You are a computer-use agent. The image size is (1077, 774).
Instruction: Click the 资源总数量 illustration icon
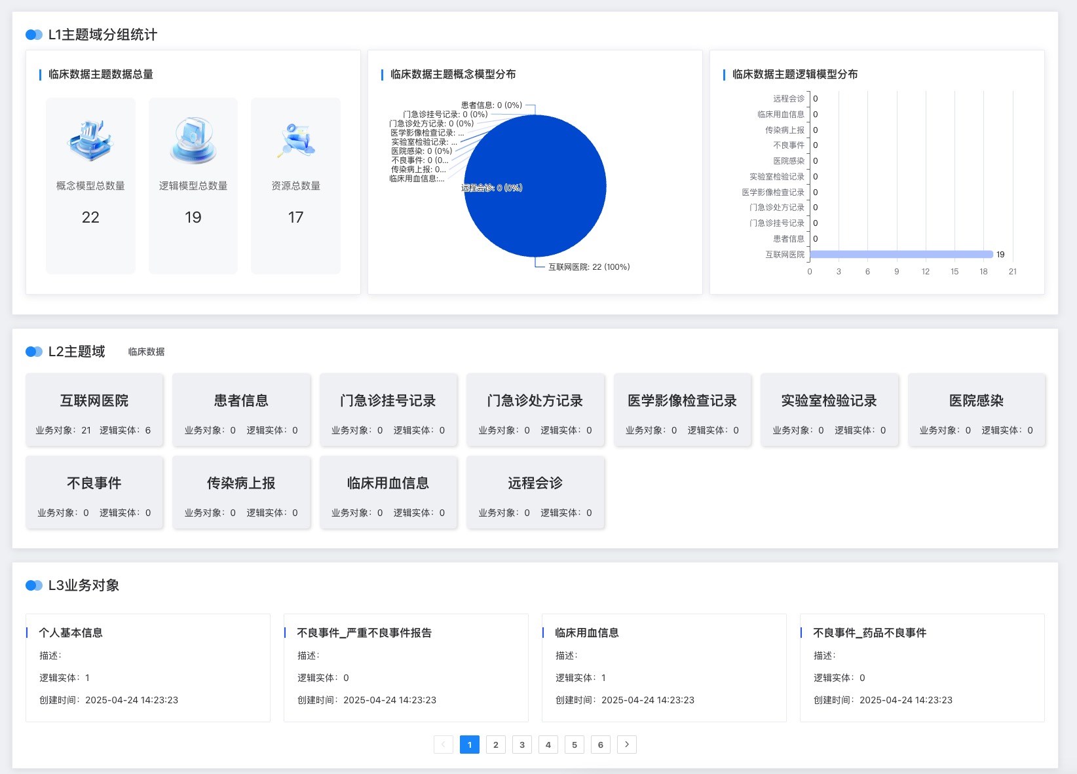(295, 140)
